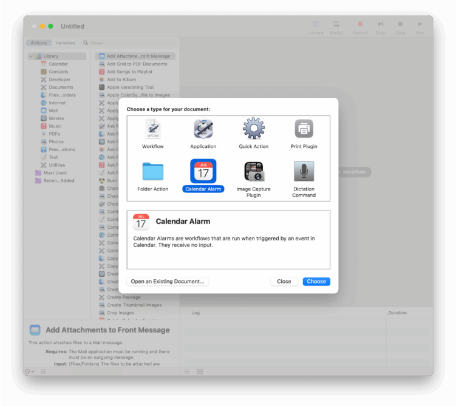456x406 pixels.
Task: Toggle the description pane button beside action menu
Action: [43, 371]
